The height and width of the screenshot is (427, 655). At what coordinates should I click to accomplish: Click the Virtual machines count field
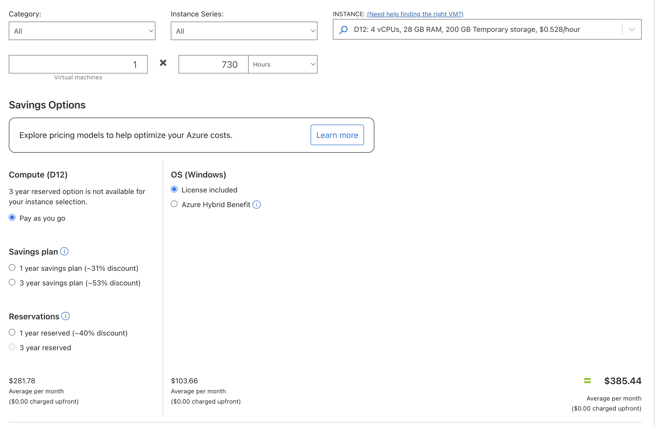coord(78,64)
